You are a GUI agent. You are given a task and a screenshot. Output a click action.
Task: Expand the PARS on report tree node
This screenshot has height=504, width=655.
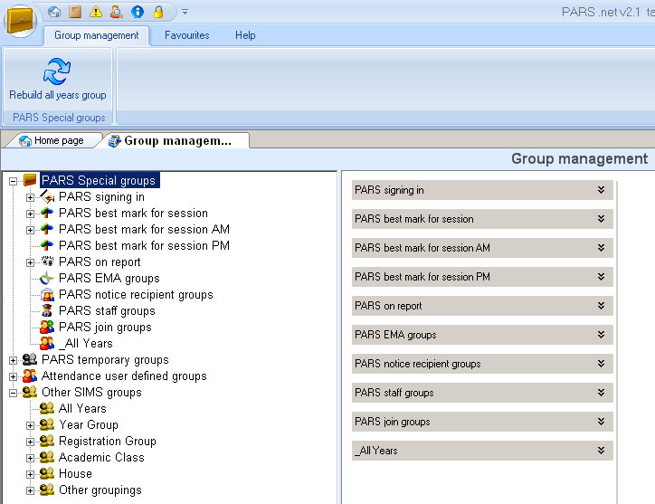point(30,262)
